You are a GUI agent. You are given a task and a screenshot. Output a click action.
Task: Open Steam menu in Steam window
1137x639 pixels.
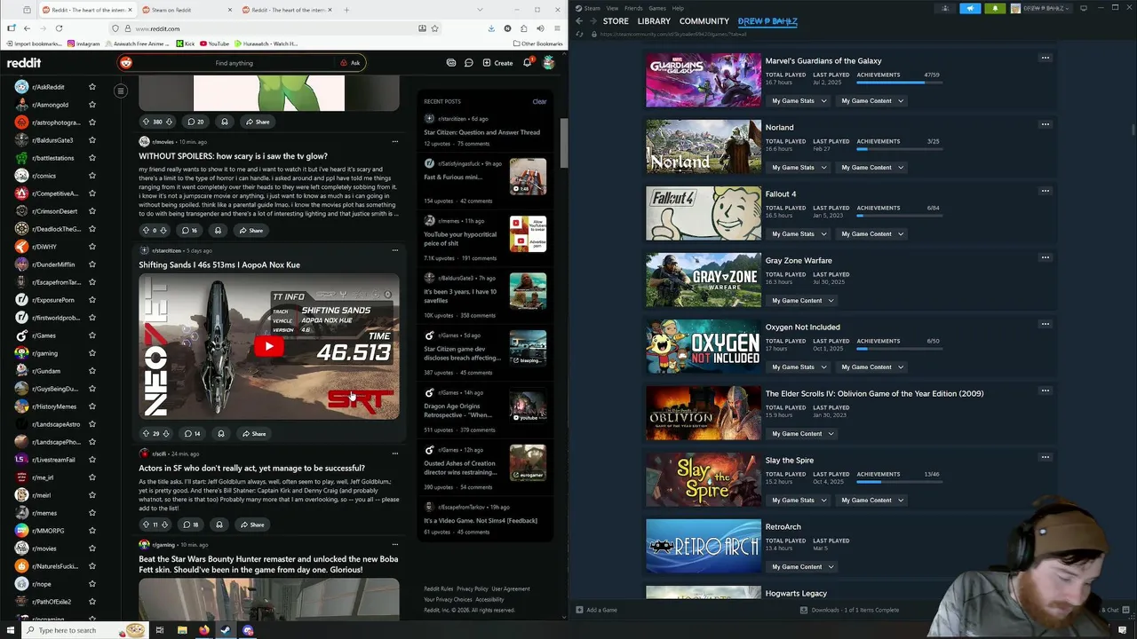coord(592,8)
